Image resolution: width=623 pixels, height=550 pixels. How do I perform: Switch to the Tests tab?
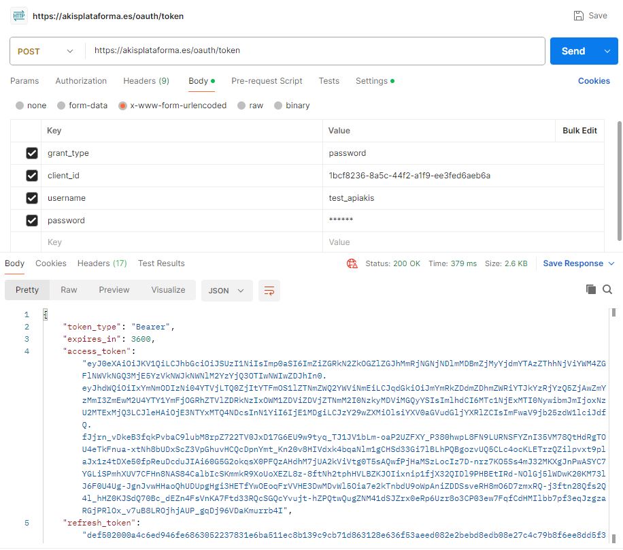point(329,80)
